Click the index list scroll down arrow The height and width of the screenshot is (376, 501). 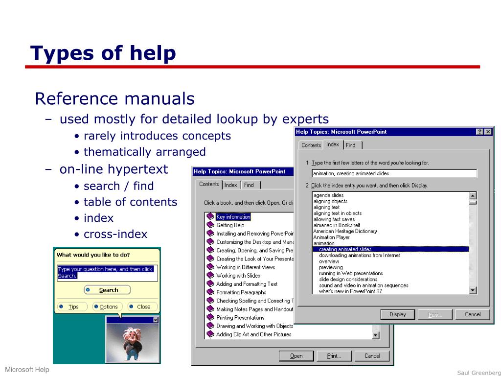pyautogui.click(x=473, y=290)
